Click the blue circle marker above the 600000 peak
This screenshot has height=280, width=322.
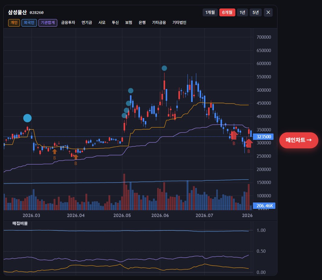click(164, 68)
